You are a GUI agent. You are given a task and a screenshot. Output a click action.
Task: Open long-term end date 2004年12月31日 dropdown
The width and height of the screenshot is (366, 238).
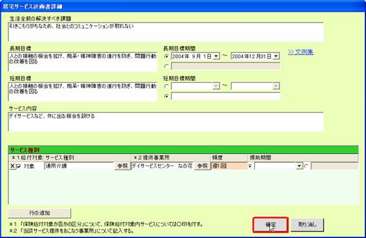click(276, 56)
